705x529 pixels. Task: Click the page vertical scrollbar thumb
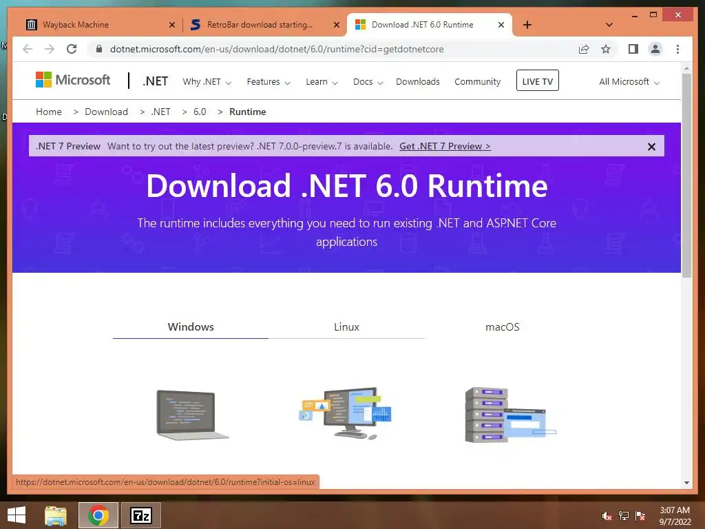[686, 176]
